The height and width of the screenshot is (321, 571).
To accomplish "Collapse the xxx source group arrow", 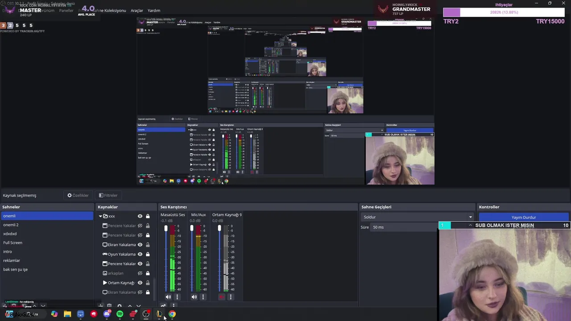I will tap(100, 216).
